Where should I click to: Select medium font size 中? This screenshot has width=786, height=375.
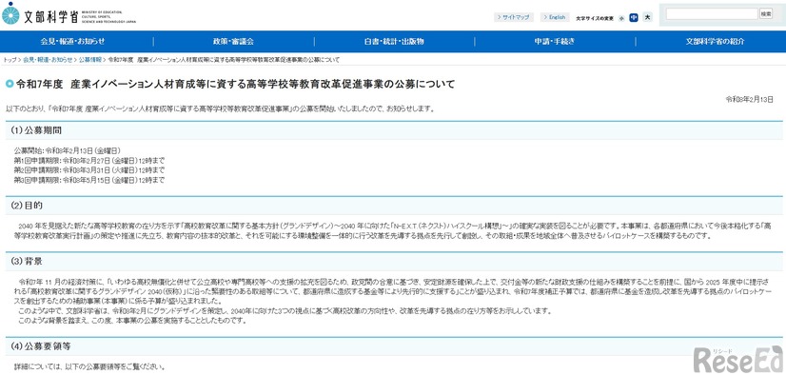point(634,17)
